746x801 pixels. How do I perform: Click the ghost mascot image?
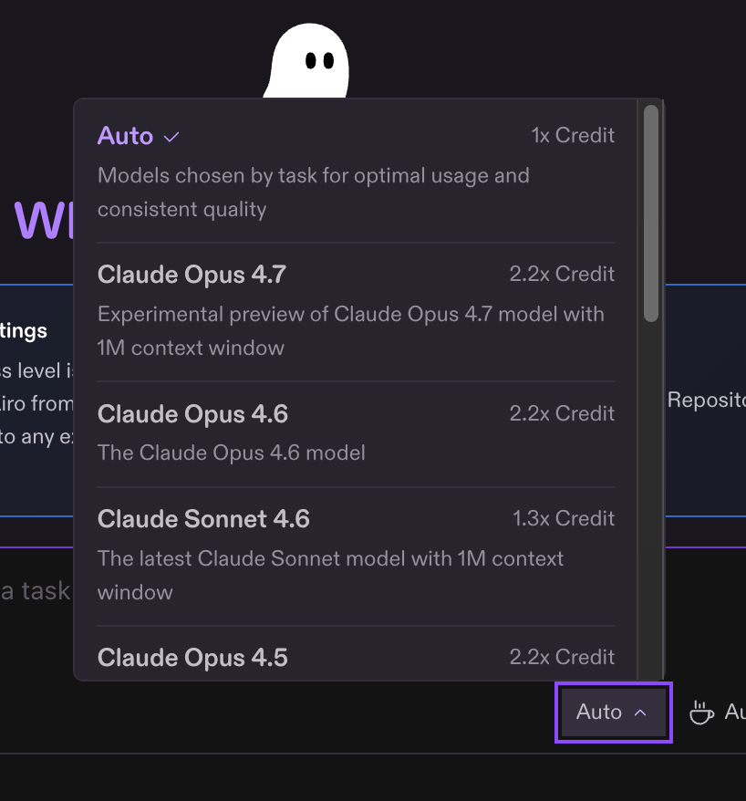pyautogui.click(x=306, y=60)
